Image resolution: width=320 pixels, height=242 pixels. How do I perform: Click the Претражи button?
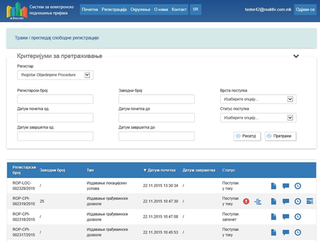coord(280,136)
